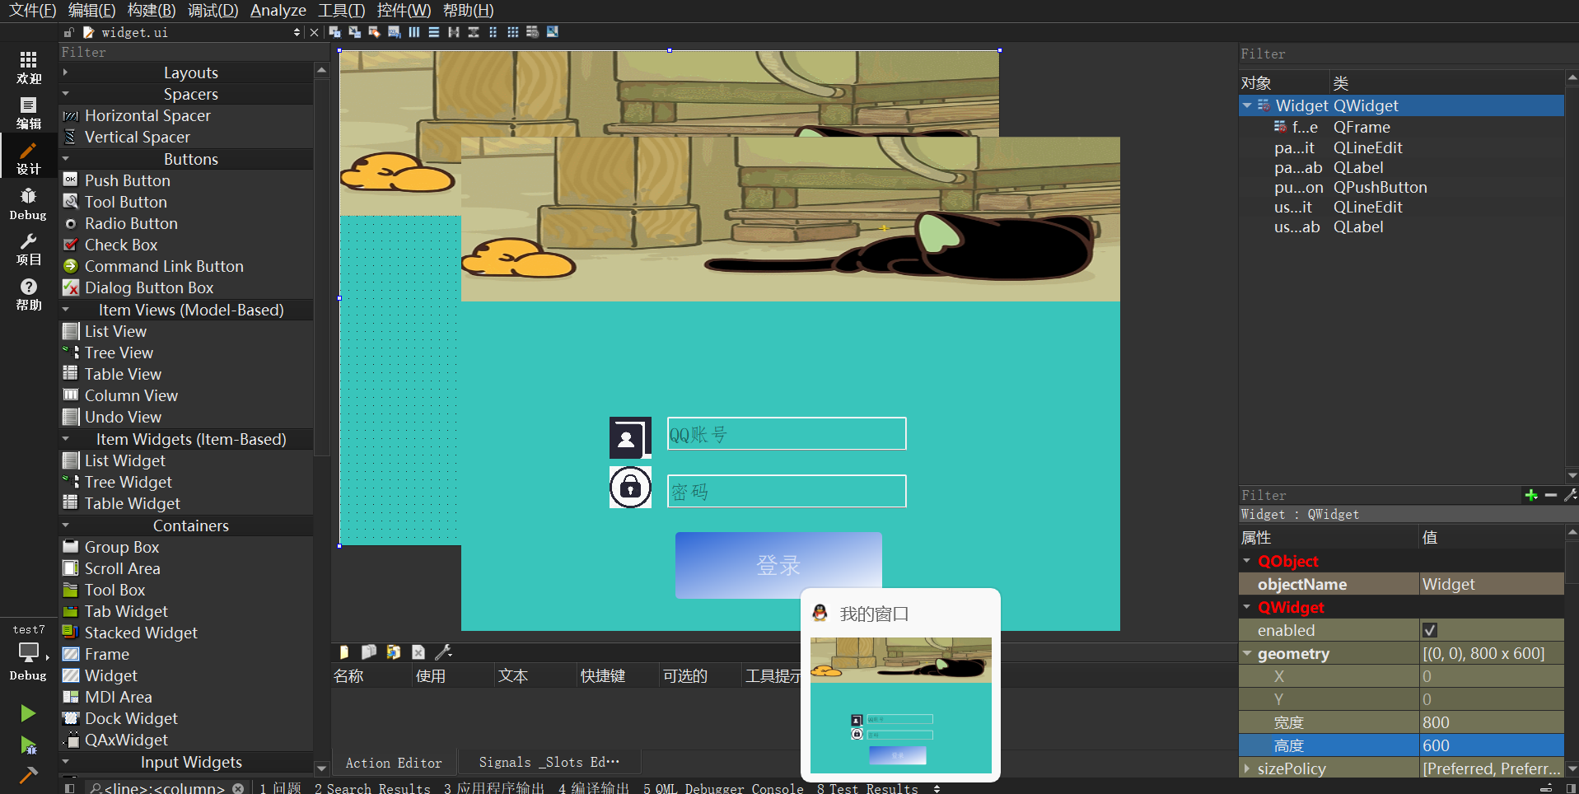Click Paste action icon in Action Editor

coord(394,652)
